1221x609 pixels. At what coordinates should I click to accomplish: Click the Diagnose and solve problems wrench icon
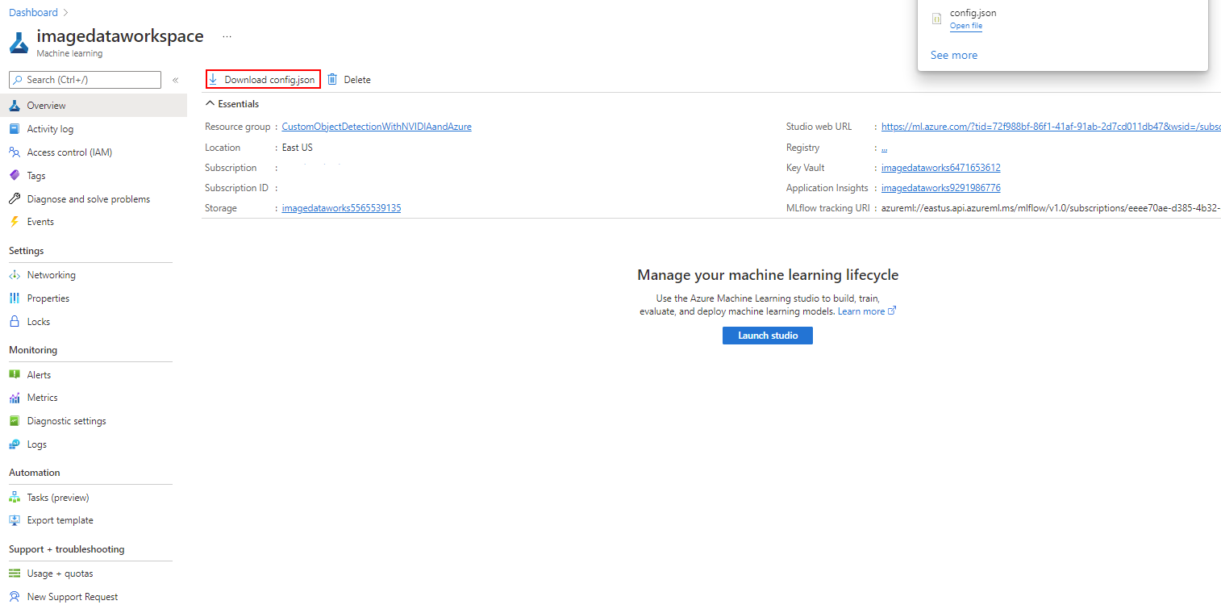[x=14, y=199]
